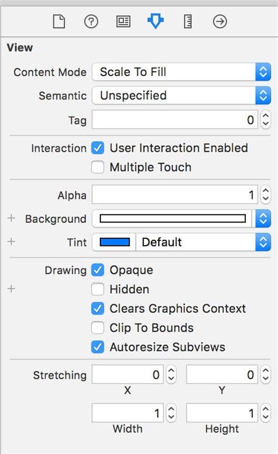This screenshot has height=454, width=278.
Task: Select the white Background color well
Action: point(173,219)
